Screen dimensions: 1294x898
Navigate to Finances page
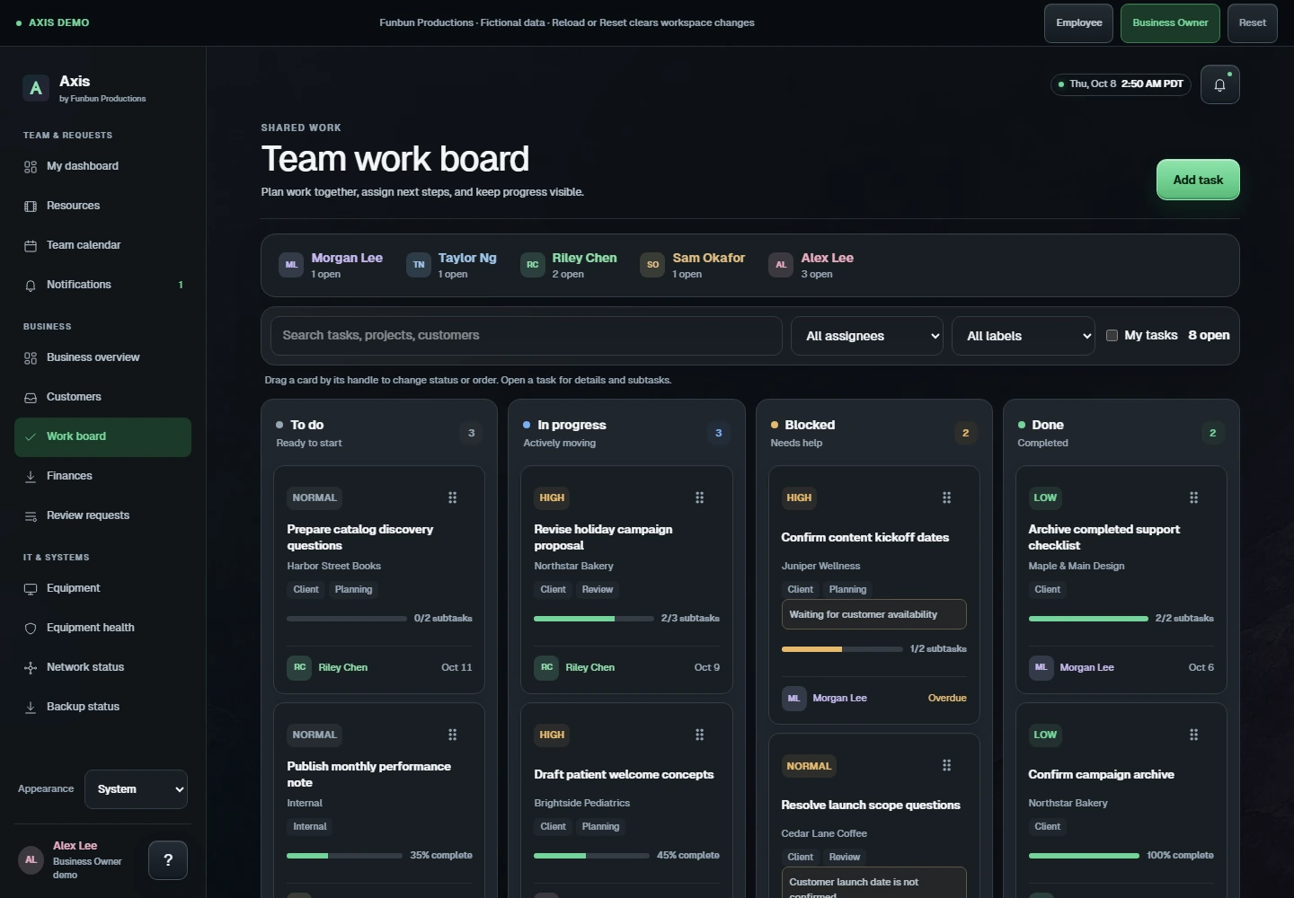coord(102,476)
